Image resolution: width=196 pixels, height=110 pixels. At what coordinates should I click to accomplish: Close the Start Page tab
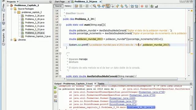point(69,2)
